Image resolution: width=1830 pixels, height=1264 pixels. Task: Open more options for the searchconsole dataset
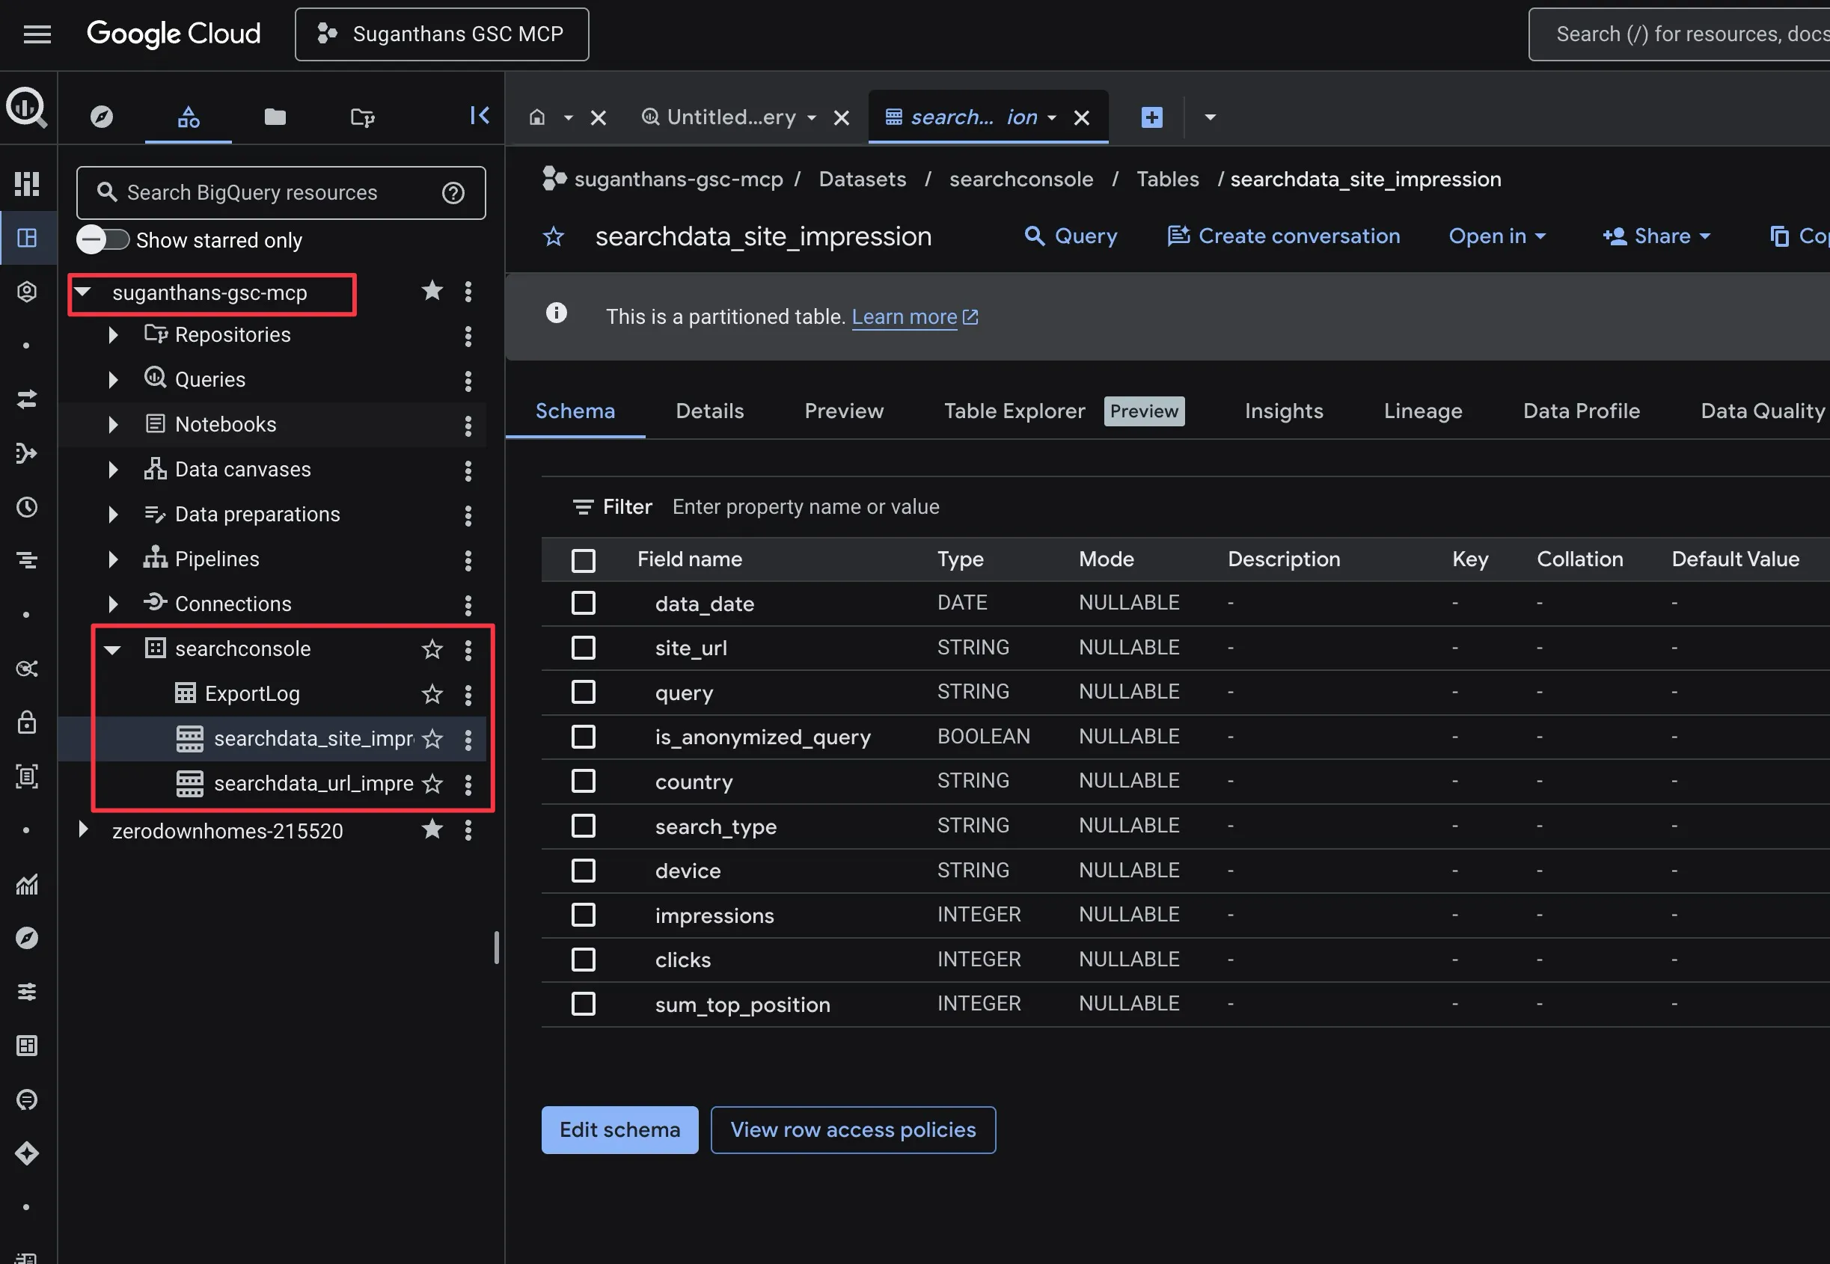pyautogui.click(x=468, y=649)
